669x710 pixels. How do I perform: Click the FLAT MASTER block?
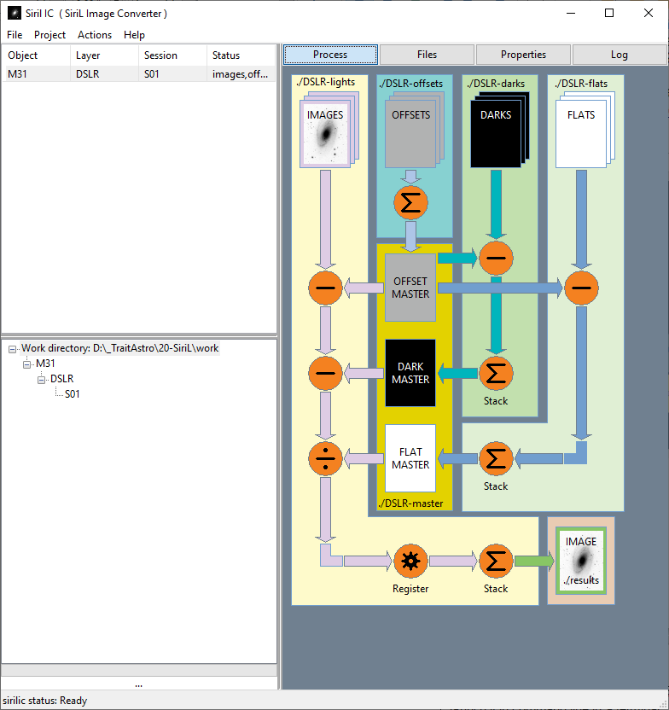click(x=410, y=458)
